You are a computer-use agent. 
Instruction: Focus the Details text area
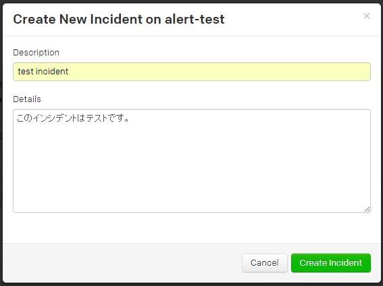(x=192, y=161)
